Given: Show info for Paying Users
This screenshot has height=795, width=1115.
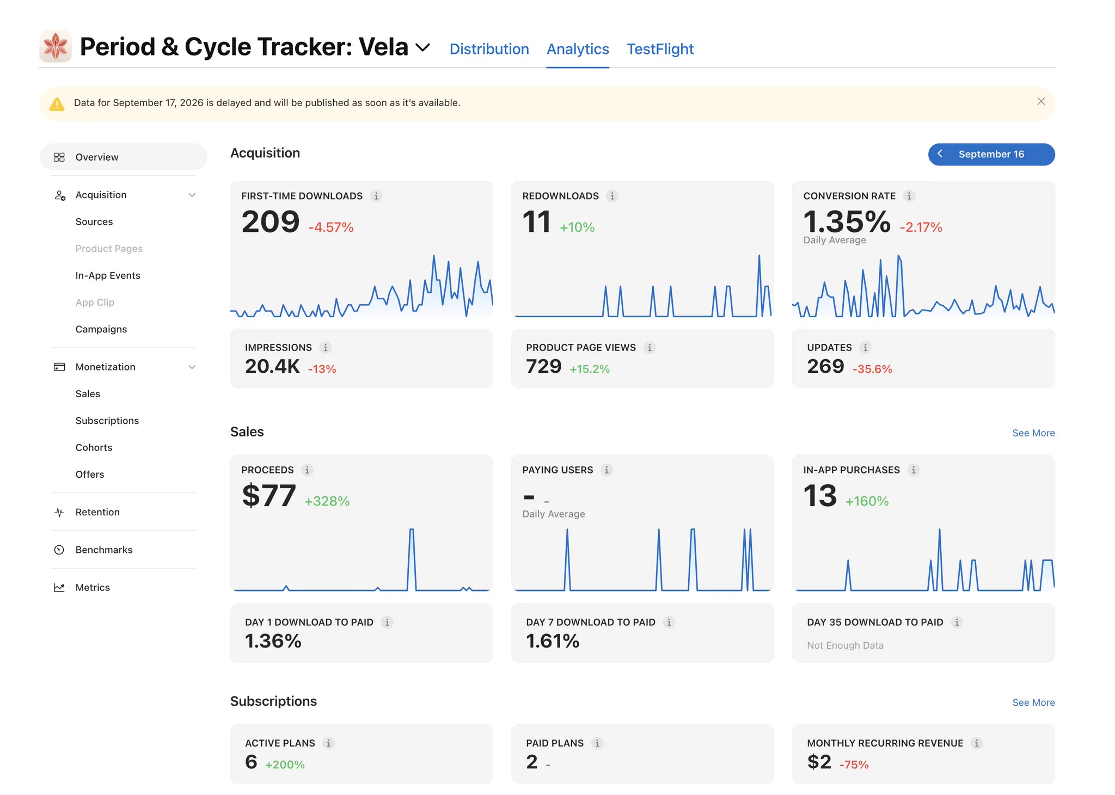Looking at the screenshot, I should tap(607, 470).
